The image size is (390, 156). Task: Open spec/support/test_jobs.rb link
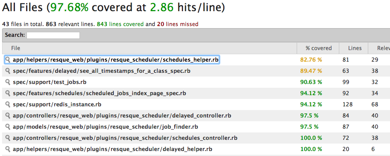pyautogui.click(x=50, y=82)
